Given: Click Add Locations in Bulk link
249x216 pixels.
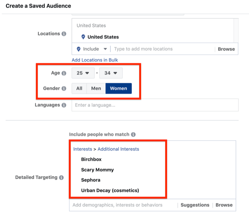Looking at the screenshot, I should pos(95,60).
